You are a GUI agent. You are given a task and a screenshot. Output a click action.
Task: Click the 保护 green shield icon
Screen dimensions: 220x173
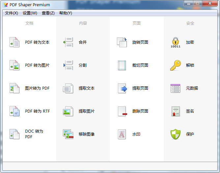click(176, 134)
